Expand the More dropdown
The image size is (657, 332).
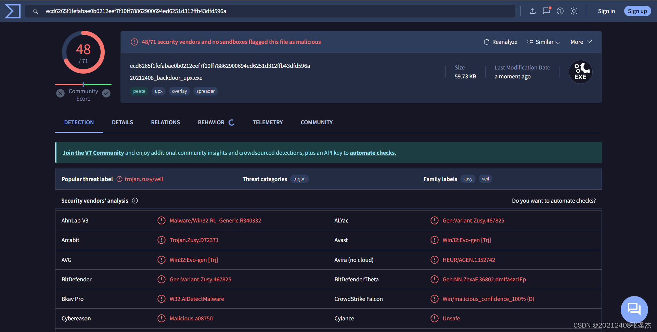(x=581, y=42)
